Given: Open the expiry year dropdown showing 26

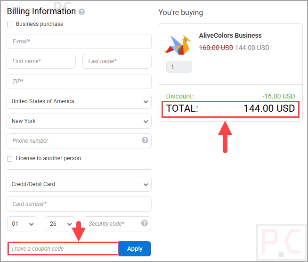Looking at the screenshot, I should click(60, 224).
